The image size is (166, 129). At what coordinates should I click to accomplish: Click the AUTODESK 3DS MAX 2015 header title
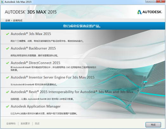point(31,12)
